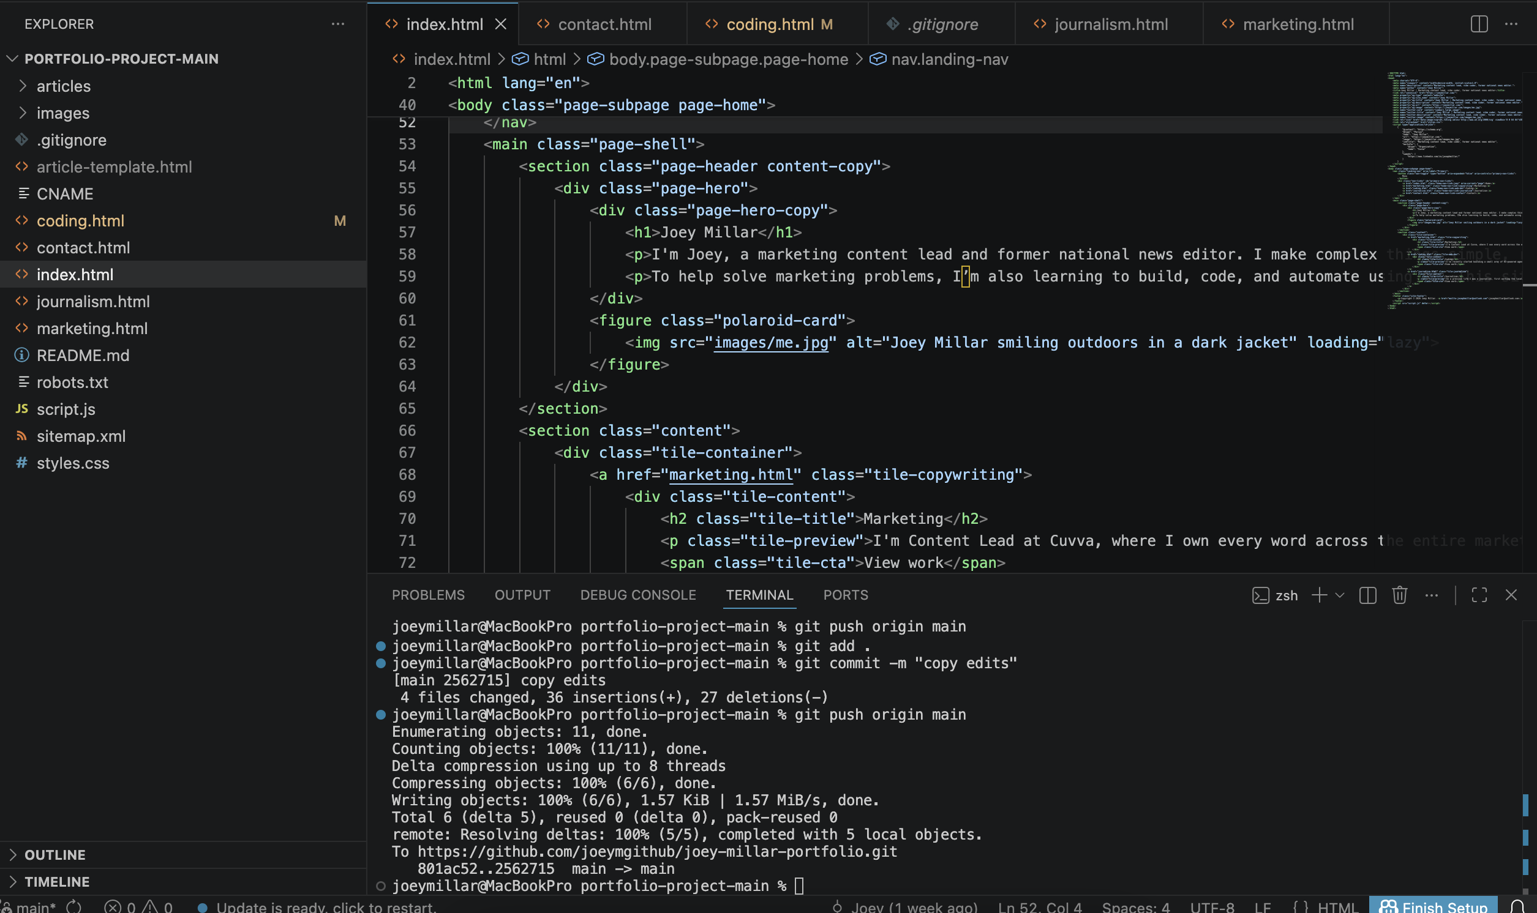Click nav.landing-nav breadcrumb
Screen dimensions: 1537x913
tap(939, 59)
